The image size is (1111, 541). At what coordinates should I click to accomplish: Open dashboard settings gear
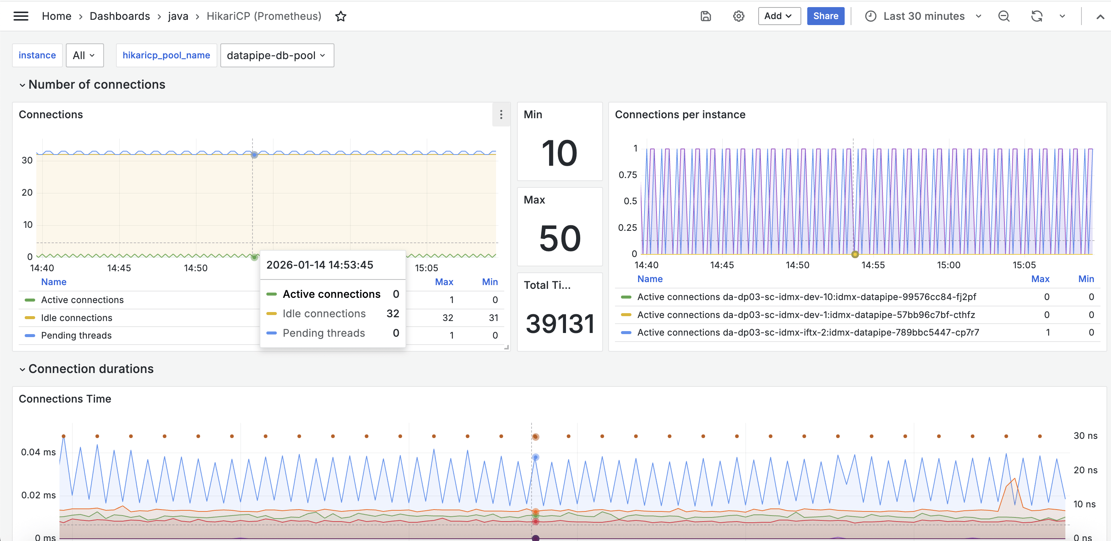(x=739, y=16)
